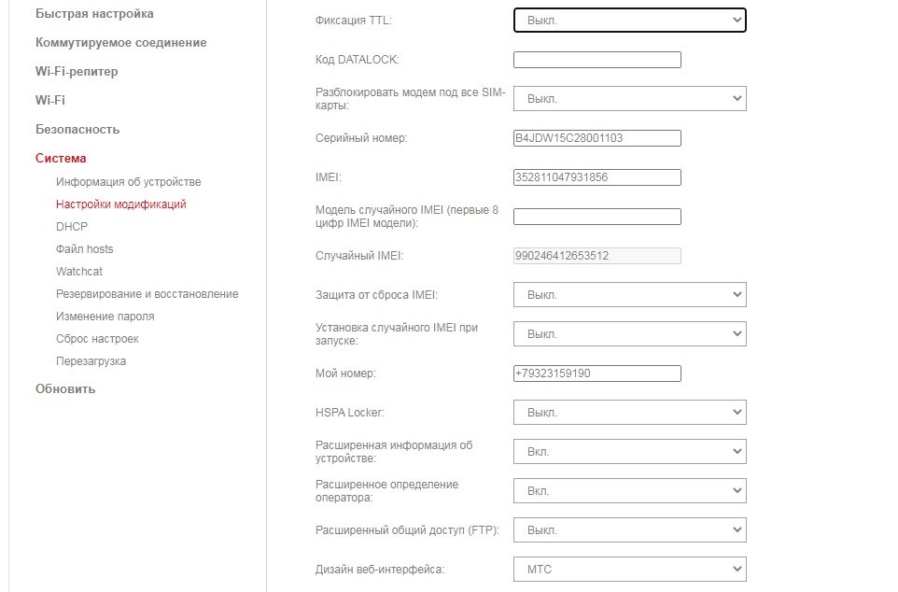Go to Резервирование и восстановление
Image resolution: width=898 pixels, height=592 pixels.
click(x=147, y=294)
